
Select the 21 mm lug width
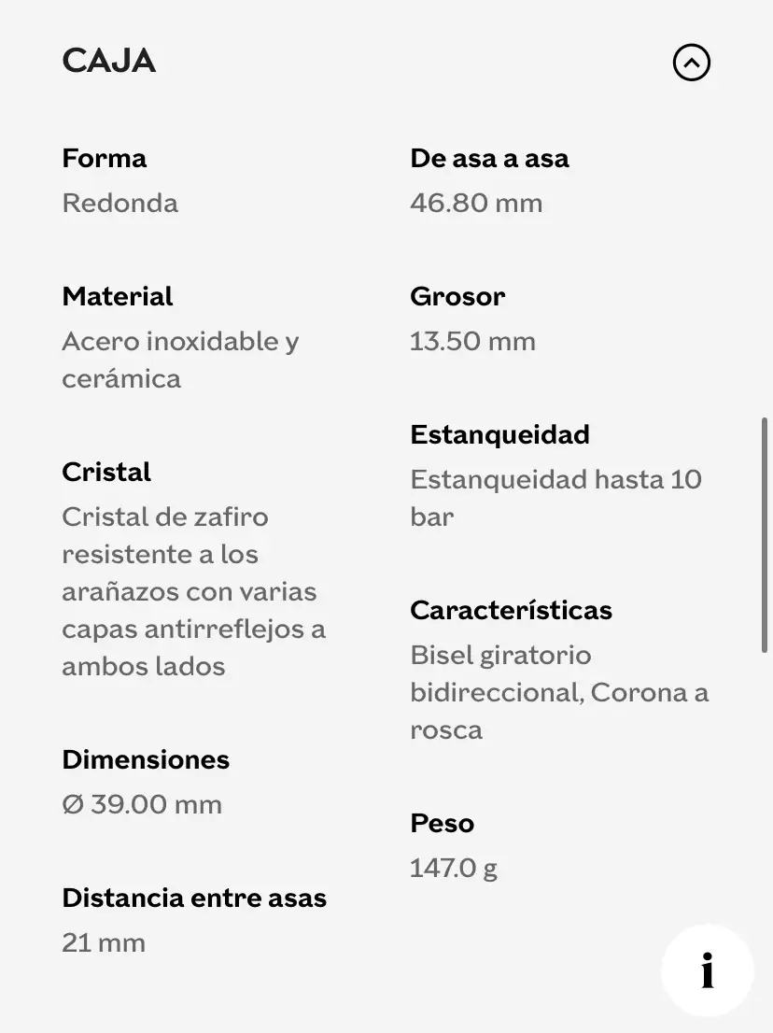click(104, 942)
